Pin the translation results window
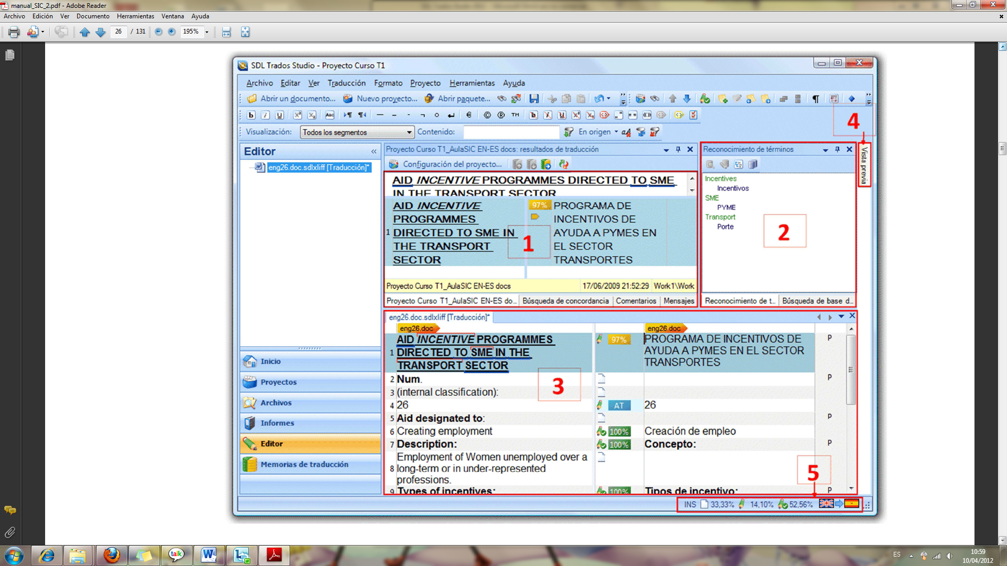Image resolution: width=1007 pixels, height=566 pixels. (x=678, y=149)
